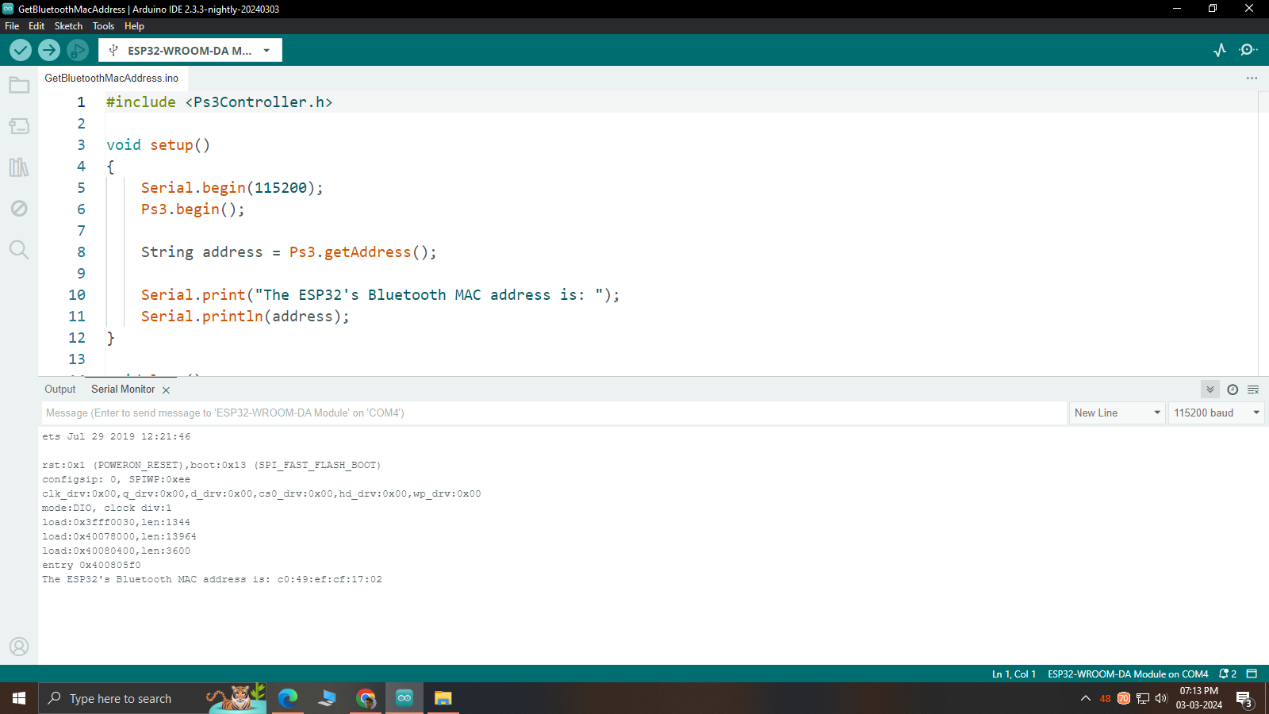Open the Boards Manager sidebar icon

tap(19, 126)
